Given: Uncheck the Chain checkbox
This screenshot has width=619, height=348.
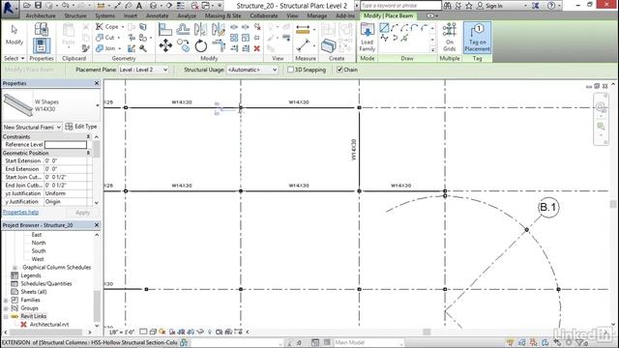Looking at the screenshot, I should click(339, 70).
